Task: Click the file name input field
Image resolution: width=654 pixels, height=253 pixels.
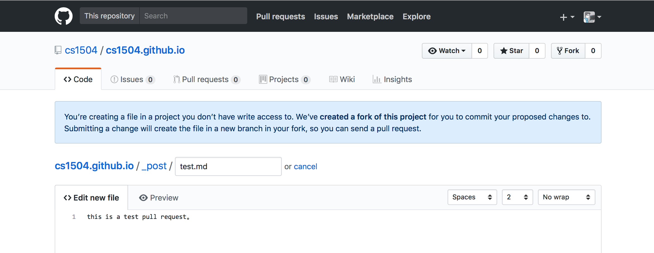Action: [228, 166]
